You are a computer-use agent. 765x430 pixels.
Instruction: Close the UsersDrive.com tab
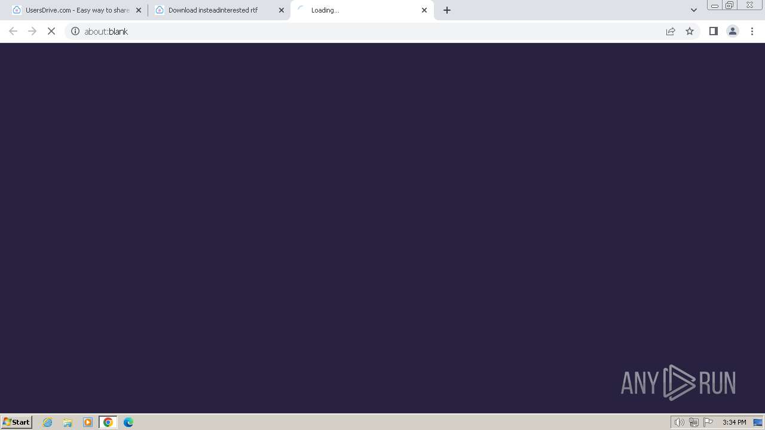click(139, 10)
